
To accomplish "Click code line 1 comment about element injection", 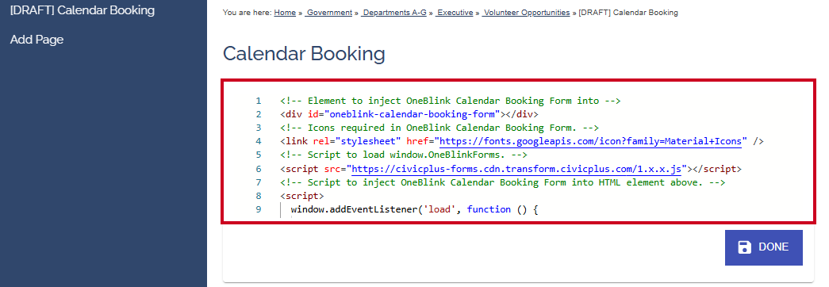I will (451, 101).
